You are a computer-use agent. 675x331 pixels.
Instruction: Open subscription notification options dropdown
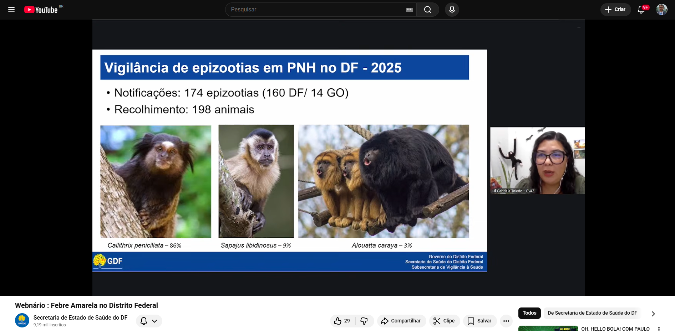149,321
